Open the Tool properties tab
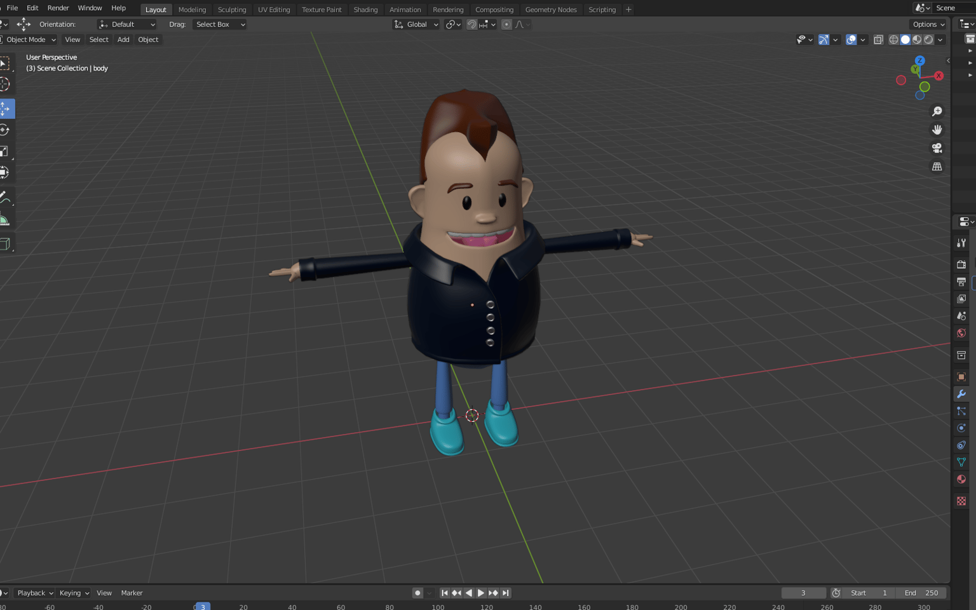The image size is (976, 610). point(961,243)
